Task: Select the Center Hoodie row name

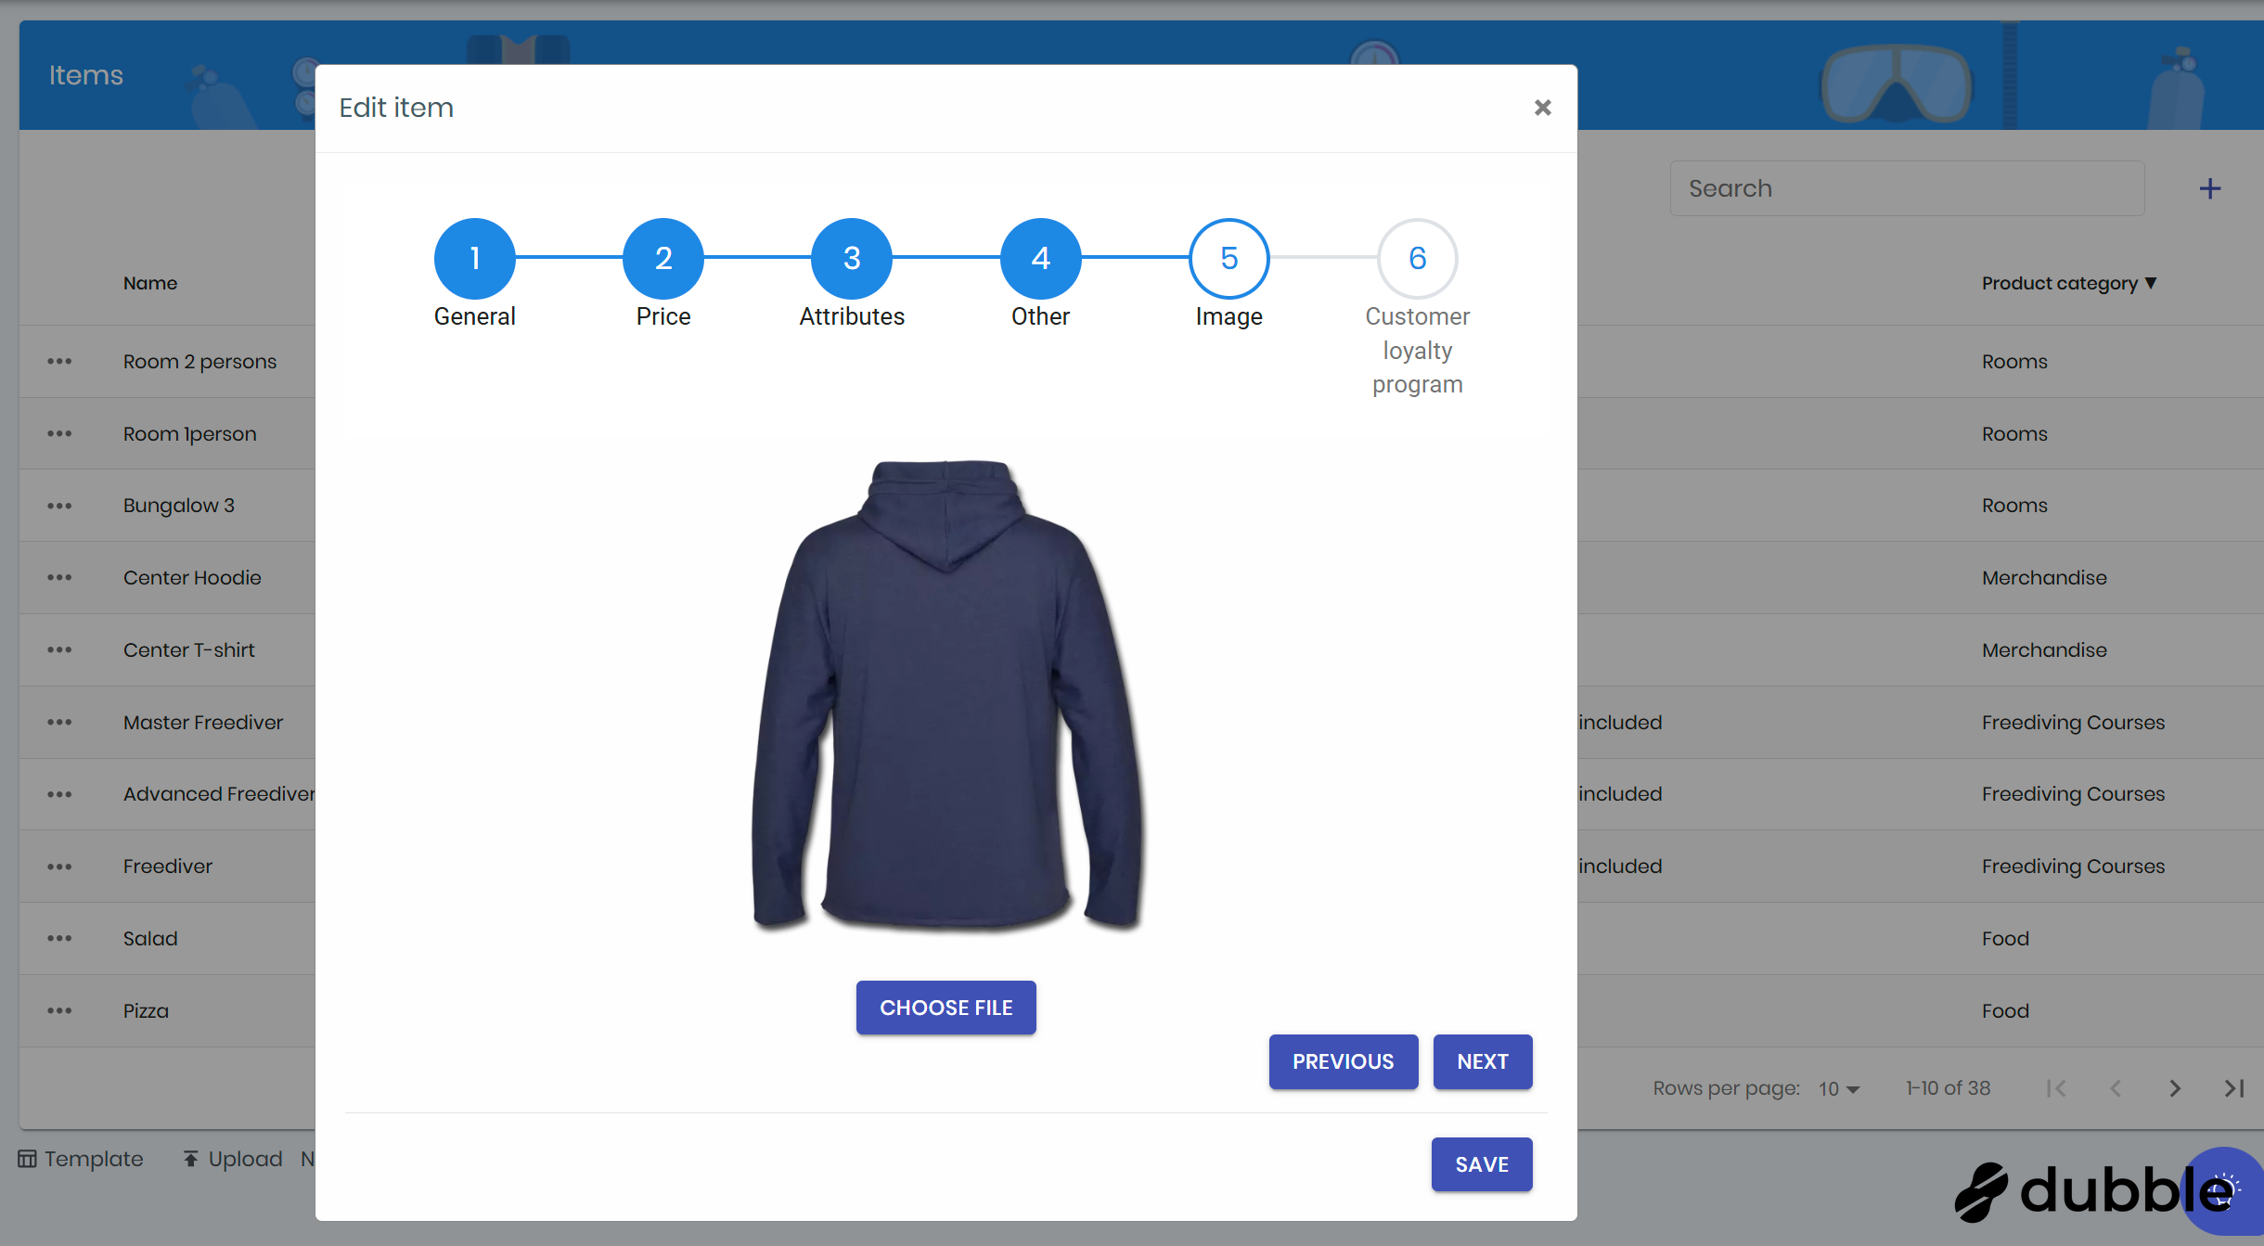Action: [x=192, y=577]
